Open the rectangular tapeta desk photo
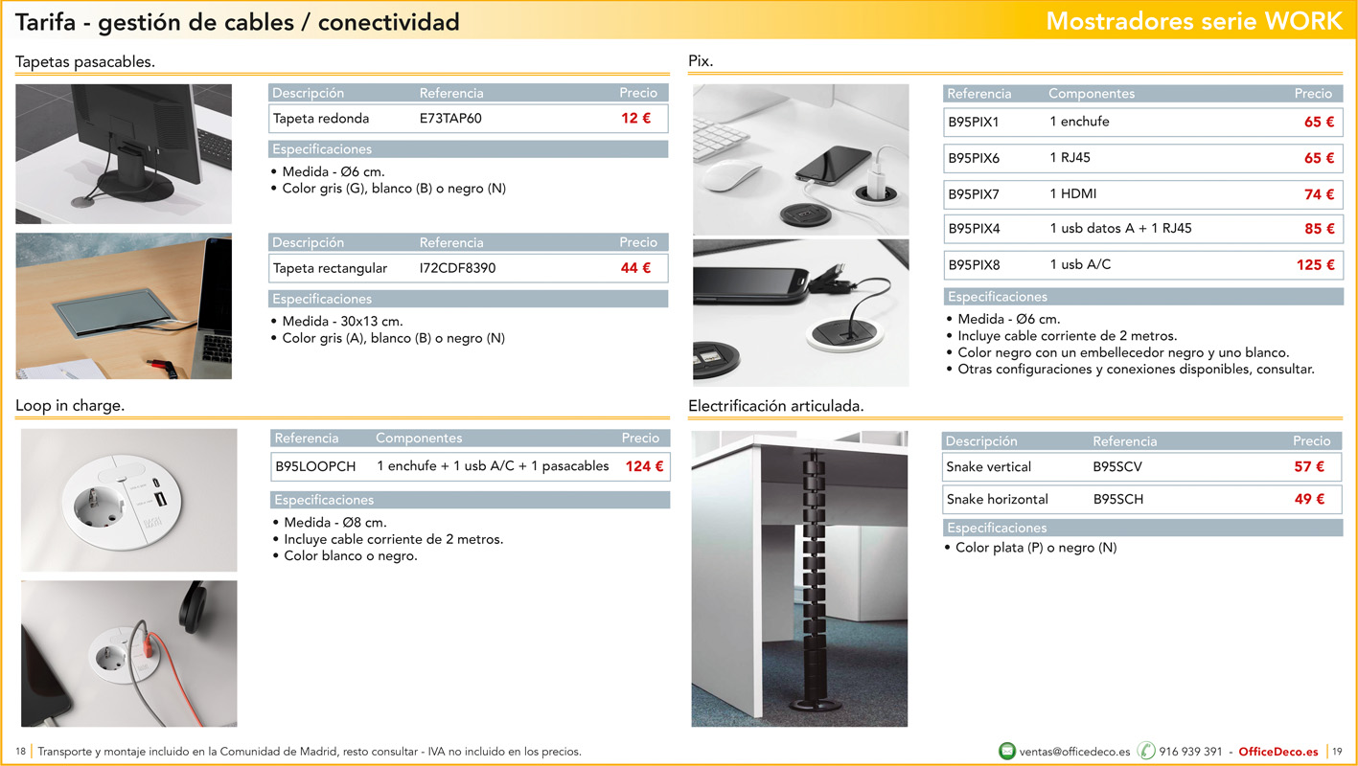This screenshot has width=1358, height=766. pos(124,305)
